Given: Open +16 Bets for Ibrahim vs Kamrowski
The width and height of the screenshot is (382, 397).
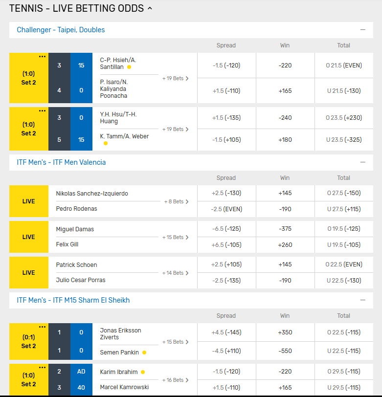Looking at the screenshot, I should [x=176, y=380].
